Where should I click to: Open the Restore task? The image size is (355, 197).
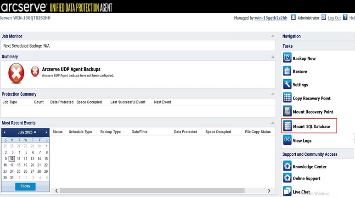(x=300, y=71)
